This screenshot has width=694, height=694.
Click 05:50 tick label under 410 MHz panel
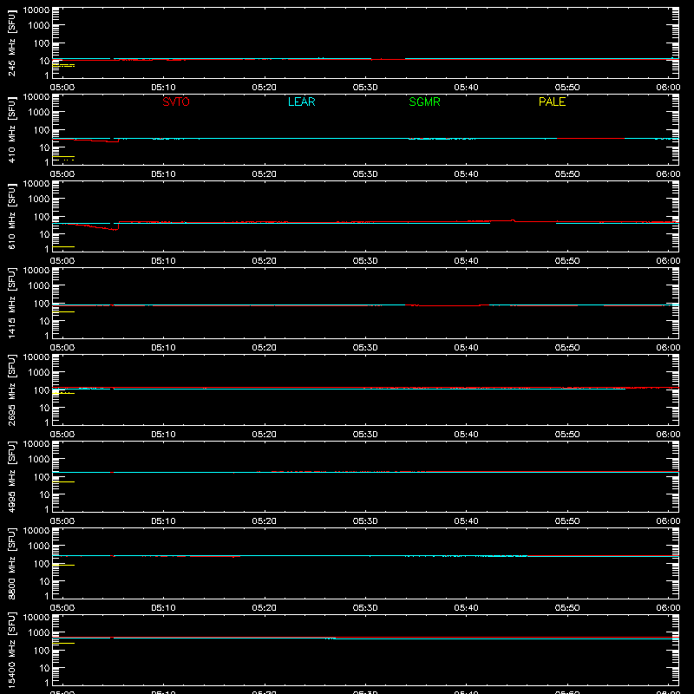pyautogui.click(x=567, y=174)
